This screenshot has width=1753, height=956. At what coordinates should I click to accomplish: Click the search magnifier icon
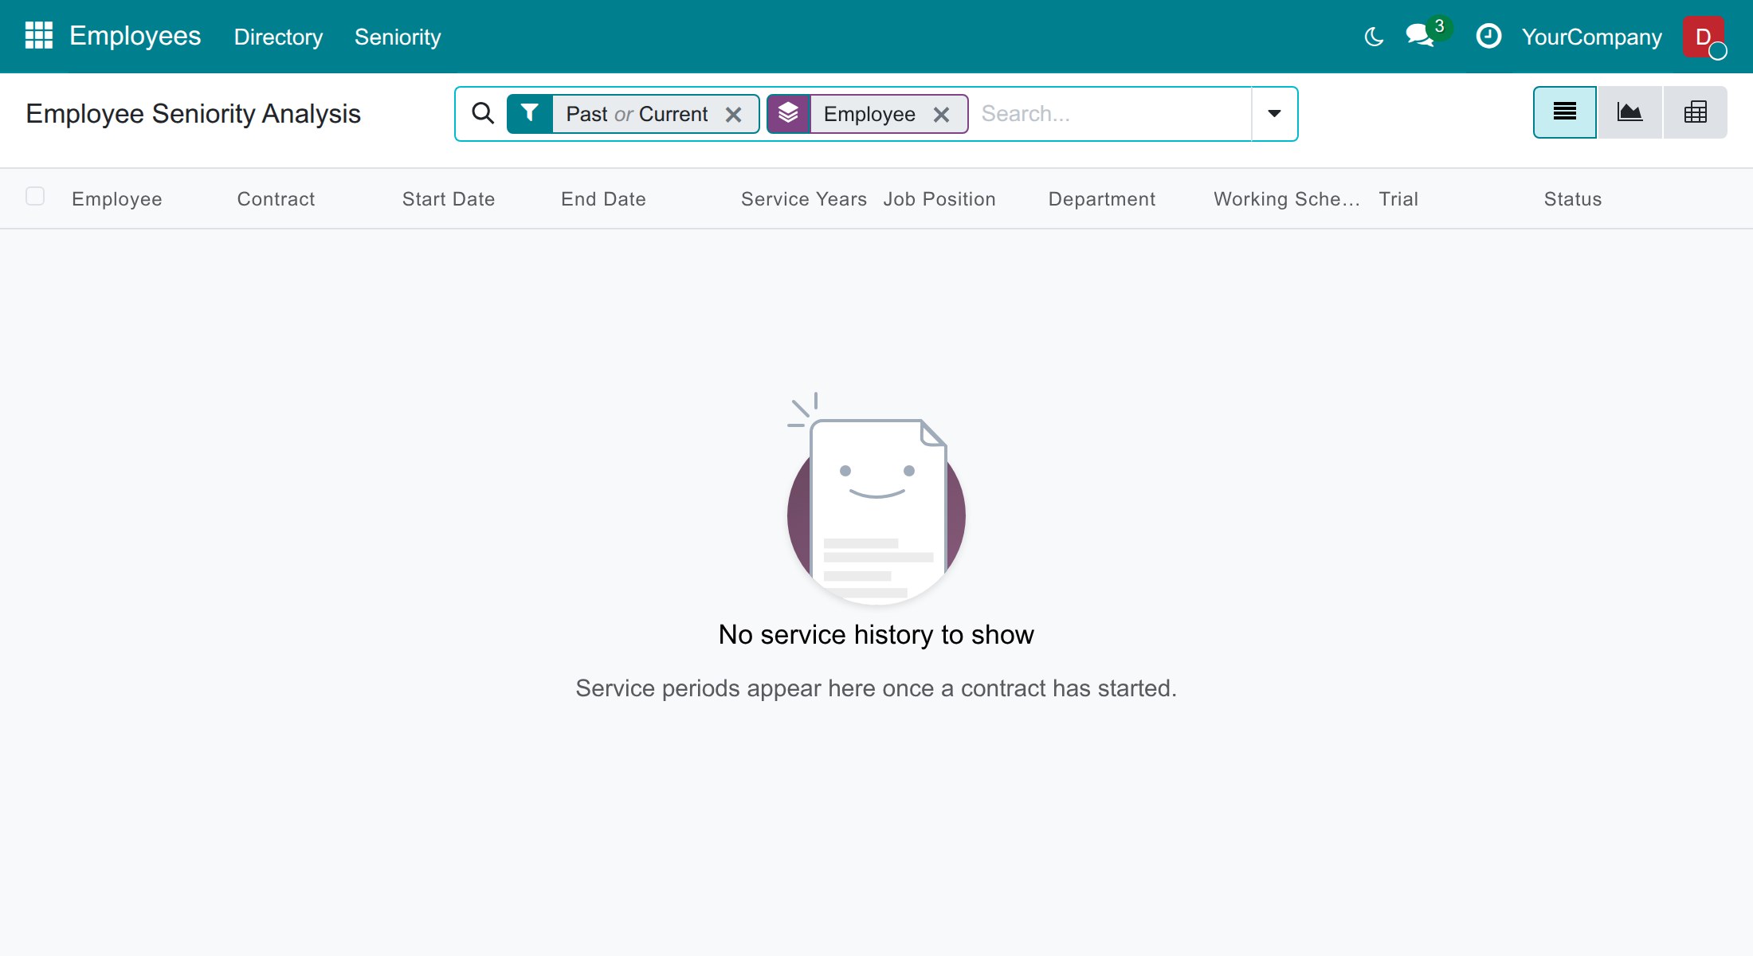483,113
